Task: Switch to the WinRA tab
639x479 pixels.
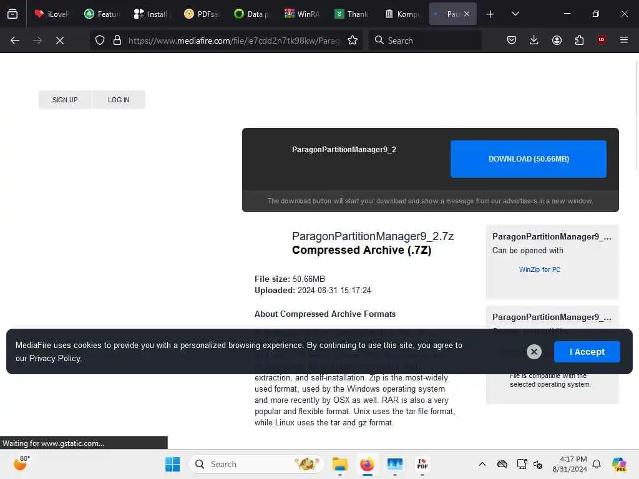Action: 301,14
